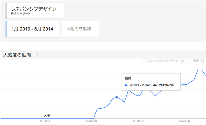Open help icon next to ニュースのヘッドライン

tap(182, 61)
